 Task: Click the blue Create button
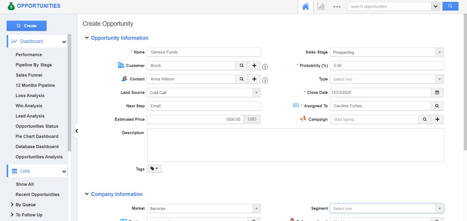pos(27,26)
